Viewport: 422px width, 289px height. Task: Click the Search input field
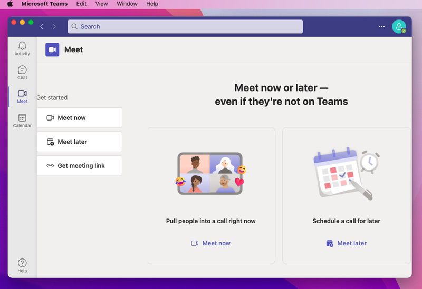185,26
